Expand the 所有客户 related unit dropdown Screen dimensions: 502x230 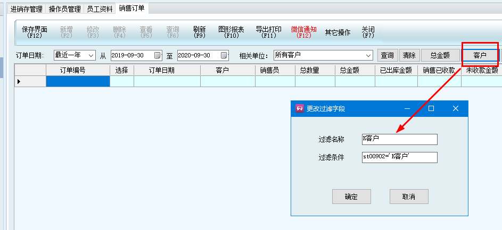pos(369,55)
